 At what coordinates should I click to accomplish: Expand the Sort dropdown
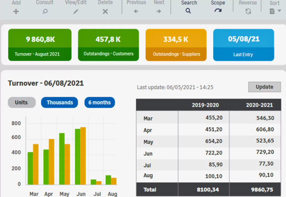[x=275, y=11]
